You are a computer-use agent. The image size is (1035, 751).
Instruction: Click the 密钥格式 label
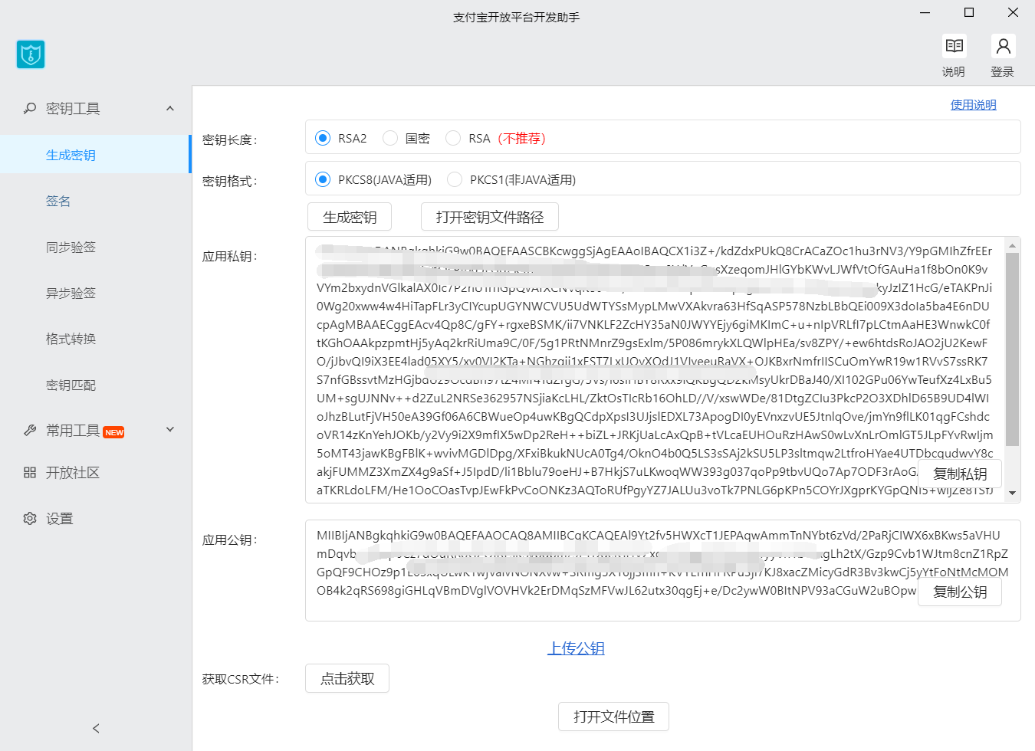[230, 181]
